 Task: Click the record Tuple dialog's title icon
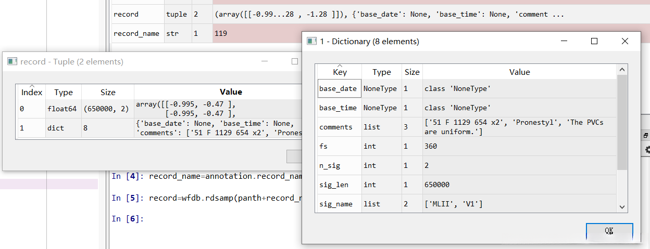pos(12,61)
